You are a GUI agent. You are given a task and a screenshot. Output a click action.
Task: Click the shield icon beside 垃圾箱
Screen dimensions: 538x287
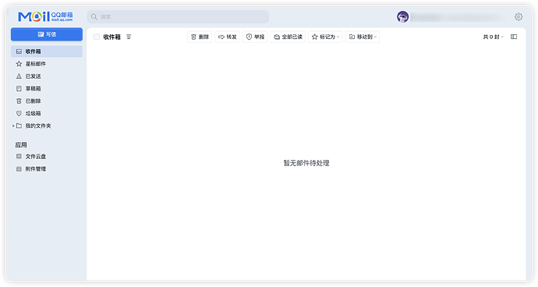point(19,113)
